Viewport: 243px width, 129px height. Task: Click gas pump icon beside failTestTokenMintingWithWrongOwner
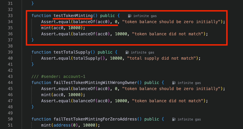[174, 83]
